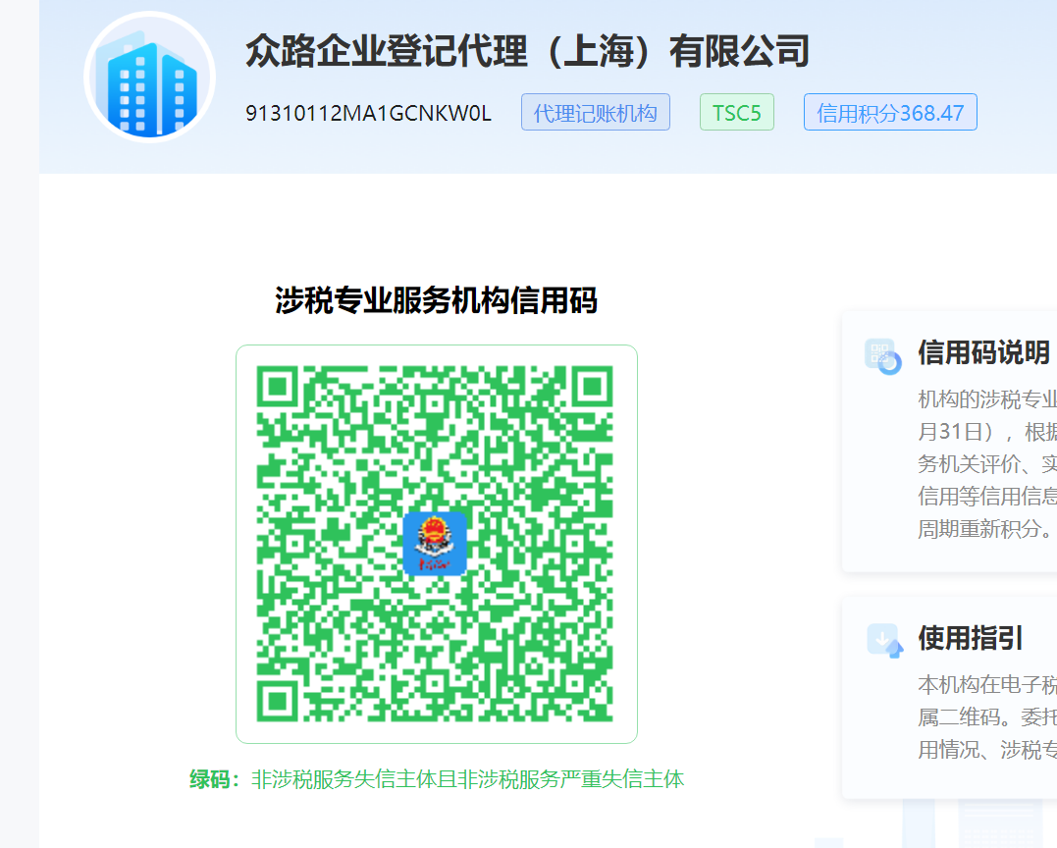Click the blue building company avatar icon

149,77
